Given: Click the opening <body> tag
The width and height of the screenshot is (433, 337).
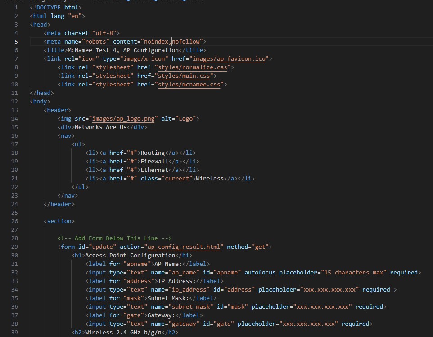Looking at the screenshot, I should (x=40, y=102).
